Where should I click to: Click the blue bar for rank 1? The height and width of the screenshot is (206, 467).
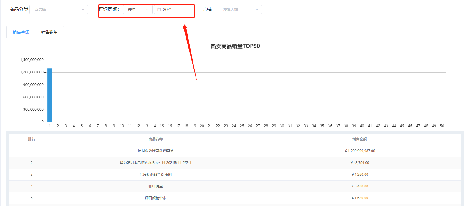point(50,95)
